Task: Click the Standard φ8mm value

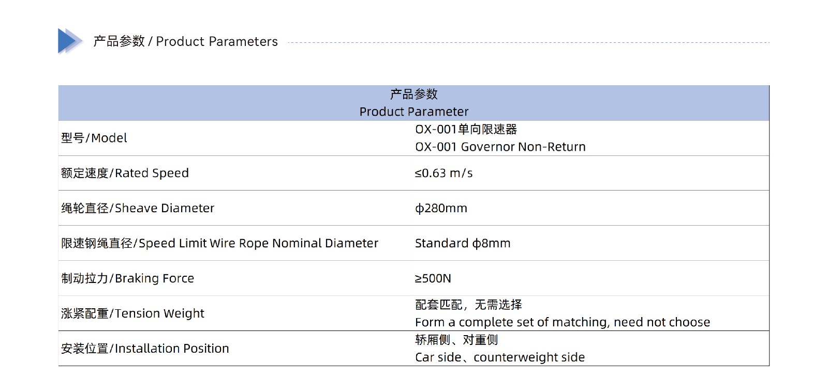Action: (x=463, y=243)
